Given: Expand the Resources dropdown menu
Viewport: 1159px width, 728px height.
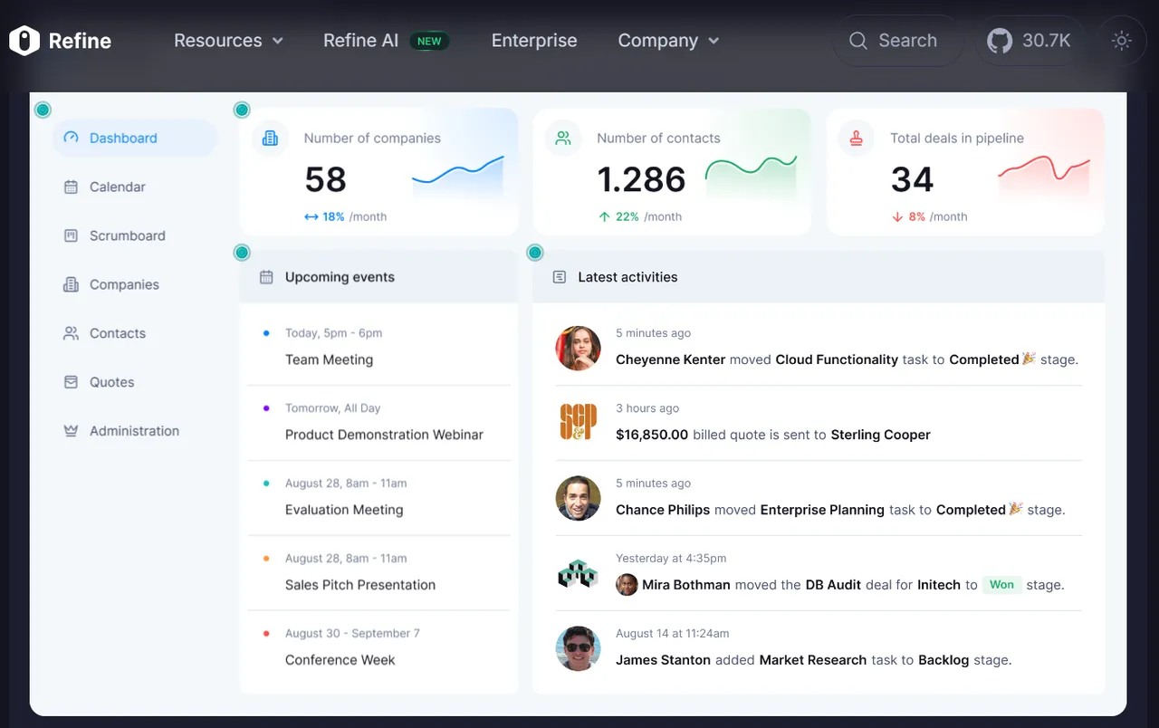Looking at the screenshot, I should [228, 41].
